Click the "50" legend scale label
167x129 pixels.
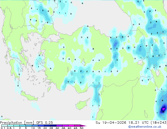point(81,128)
